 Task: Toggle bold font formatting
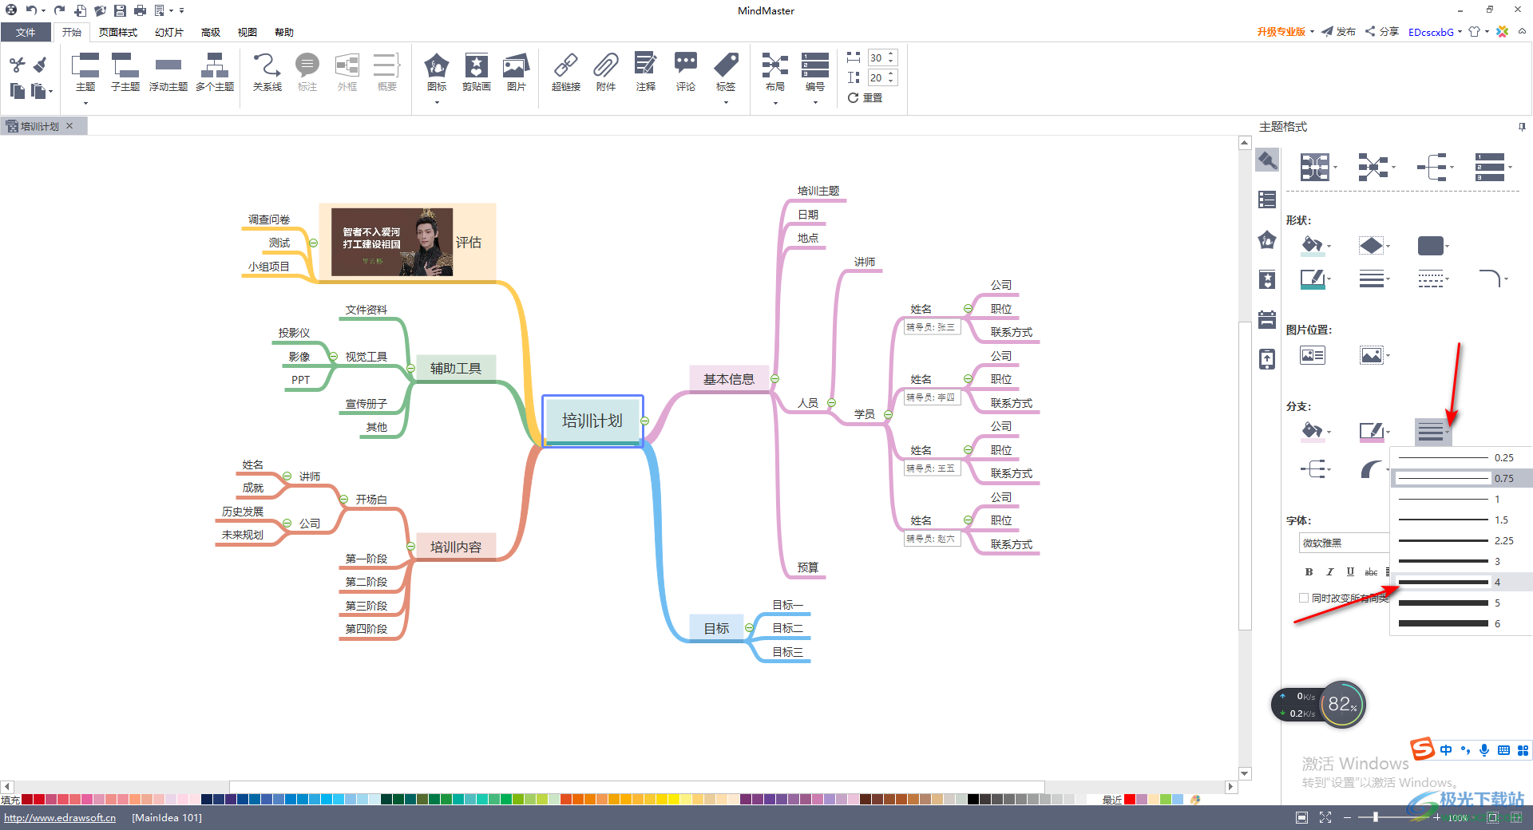tap(1309, 571)
